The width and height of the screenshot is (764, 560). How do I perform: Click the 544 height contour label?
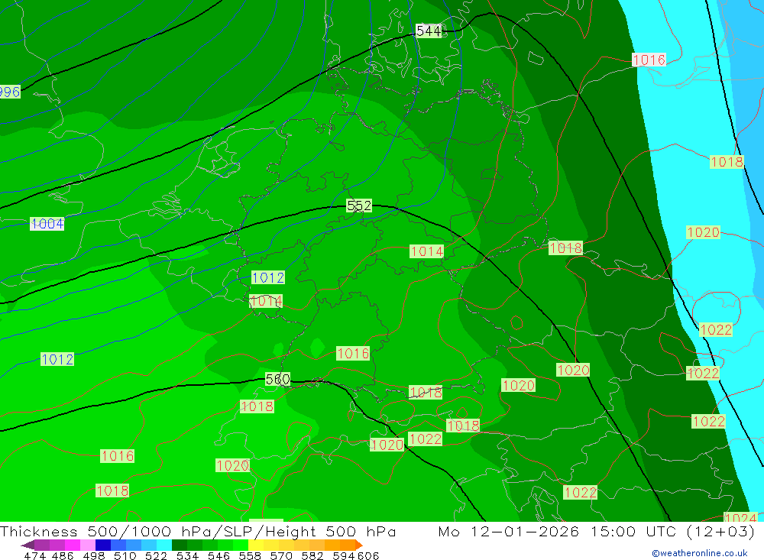coord(429,31)
